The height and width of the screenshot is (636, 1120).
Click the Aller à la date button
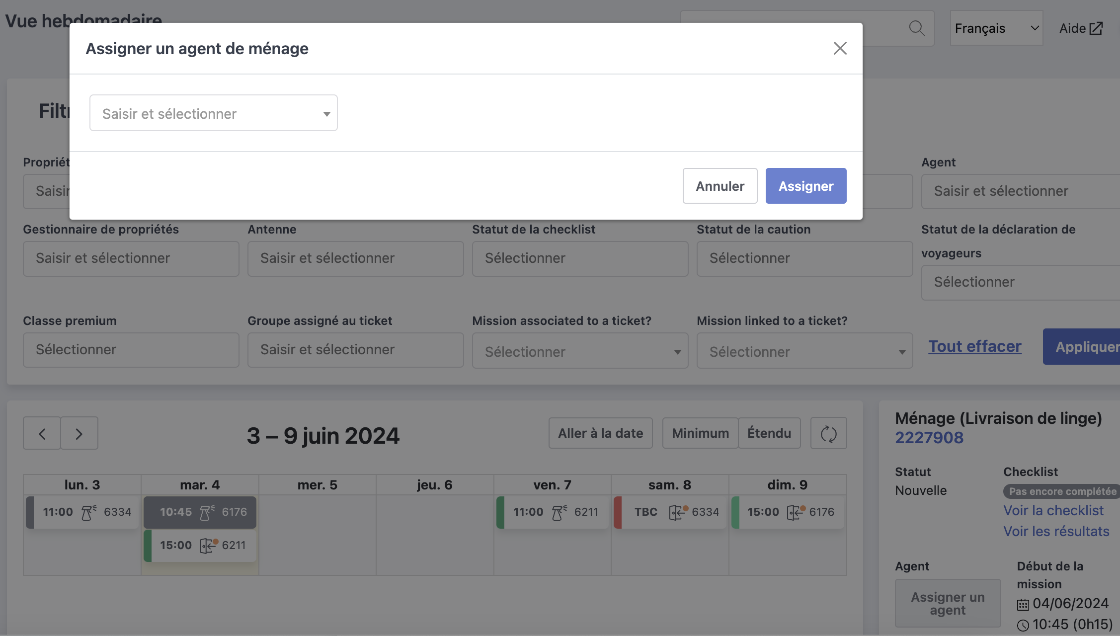click(x=601, y=433)
